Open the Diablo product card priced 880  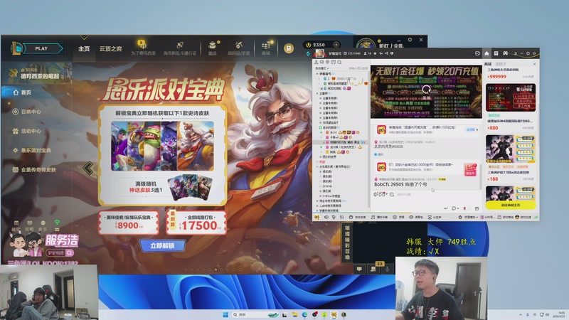coord(511,107)
